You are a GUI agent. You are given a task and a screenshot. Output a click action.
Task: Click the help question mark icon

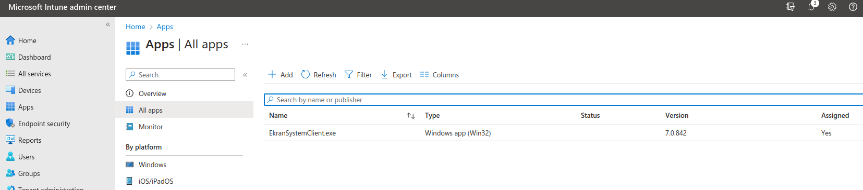853,7
